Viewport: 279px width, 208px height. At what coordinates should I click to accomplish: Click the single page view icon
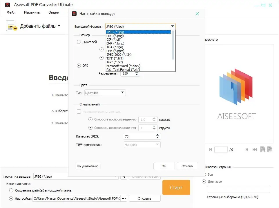(262, 149)
